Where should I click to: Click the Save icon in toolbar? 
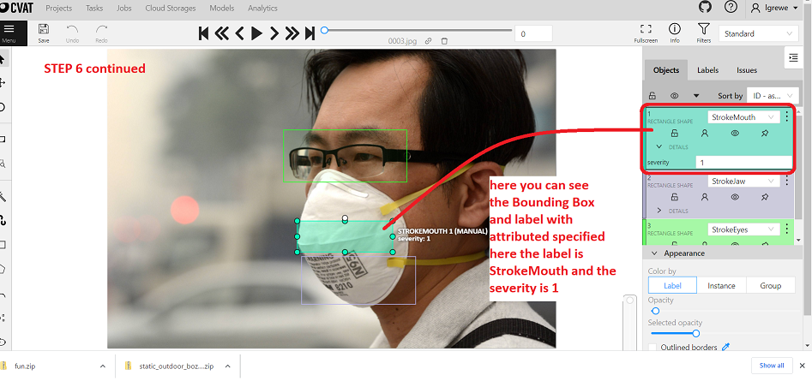(x=43, y=32)
